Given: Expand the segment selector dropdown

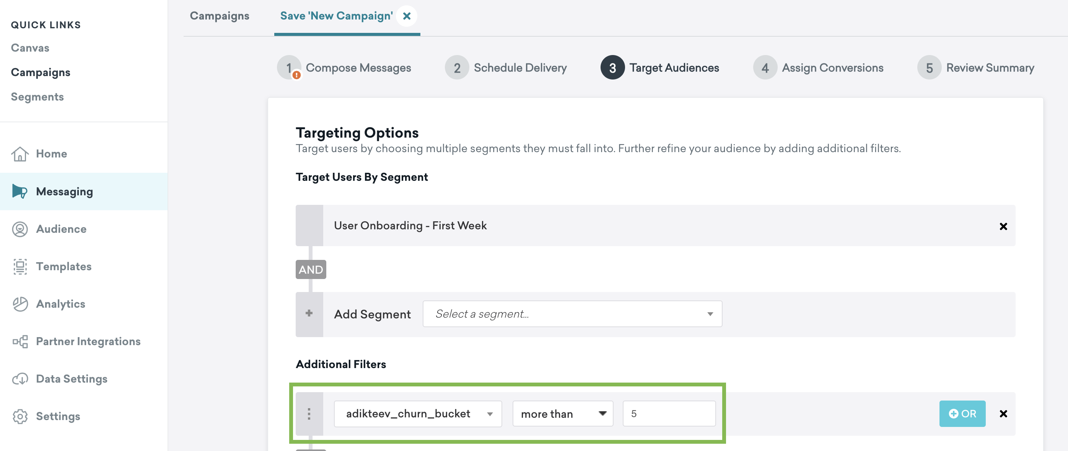Looking at the screenshot, I should tap(572, 313).
